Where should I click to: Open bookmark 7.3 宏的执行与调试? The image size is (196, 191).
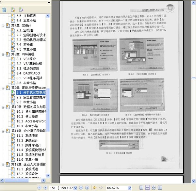click(31, 40)
